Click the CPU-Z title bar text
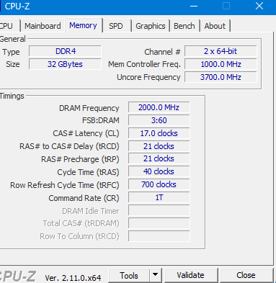 pos(17,6)
